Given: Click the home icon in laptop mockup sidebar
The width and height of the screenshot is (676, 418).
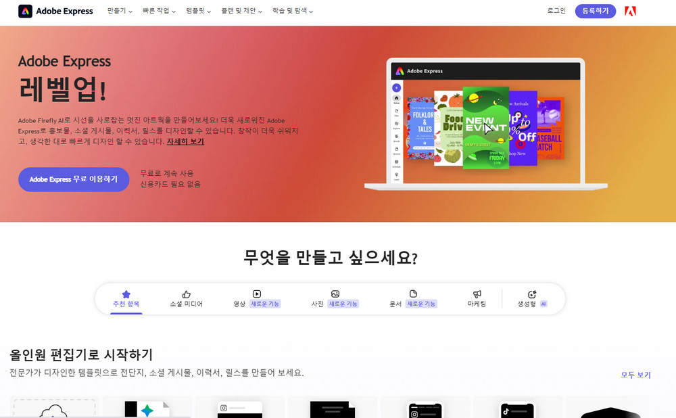Looking at the screenshot, I should click(396, 99).
